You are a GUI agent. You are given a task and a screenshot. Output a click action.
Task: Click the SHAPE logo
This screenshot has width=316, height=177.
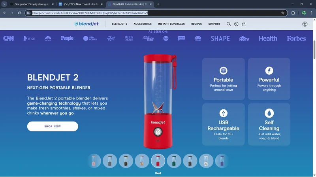[220, 39]
